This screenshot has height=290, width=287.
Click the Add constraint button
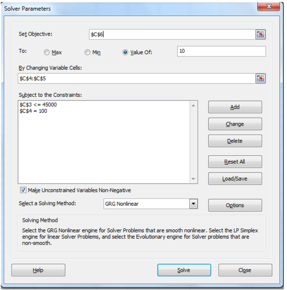[x=235, y=107]
